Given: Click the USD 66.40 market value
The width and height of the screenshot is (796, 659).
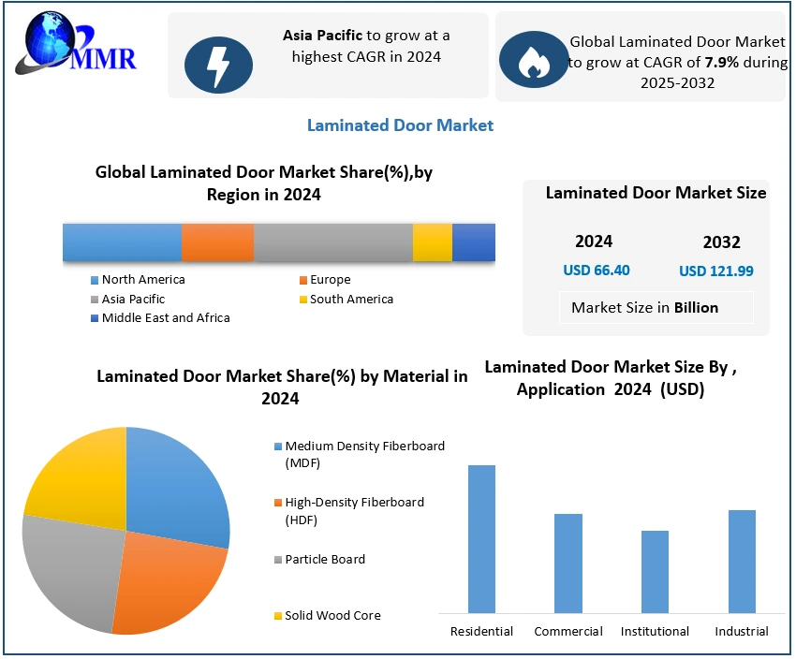Looking at the screenshot, I should click(x=597, y=271).
